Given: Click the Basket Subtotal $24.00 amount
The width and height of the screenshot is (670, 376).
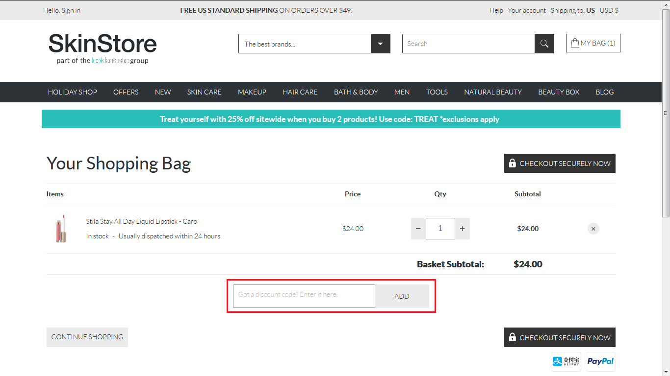Looking at the screenshot, I should pyautogui.click(x=528, y=264).
